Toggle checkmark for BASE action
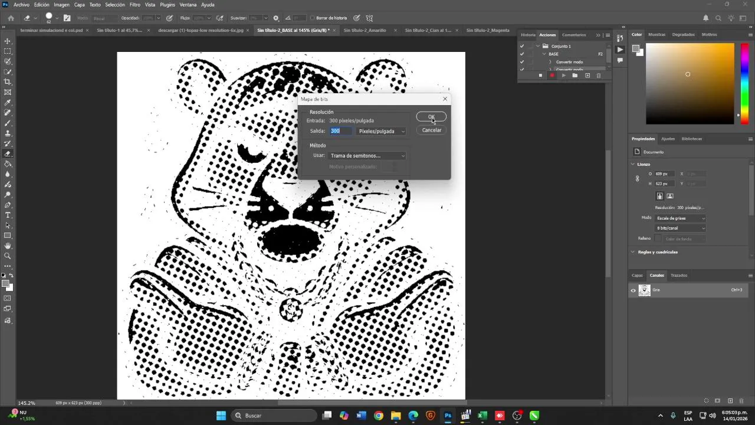The image size is (755, 425). [x=521, y=54]
